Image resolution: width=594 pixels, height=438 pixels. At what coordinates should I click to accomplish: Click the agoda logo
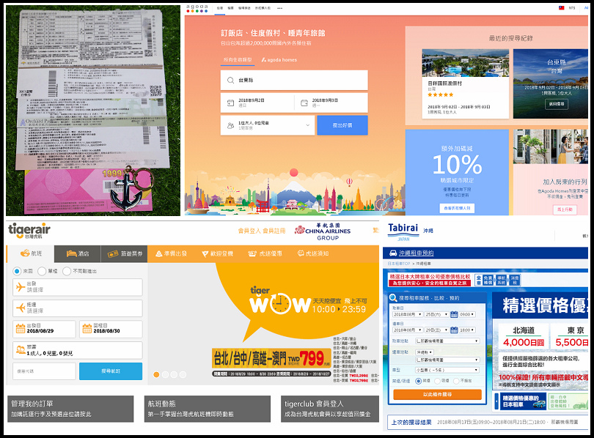[x=197, y=9]
